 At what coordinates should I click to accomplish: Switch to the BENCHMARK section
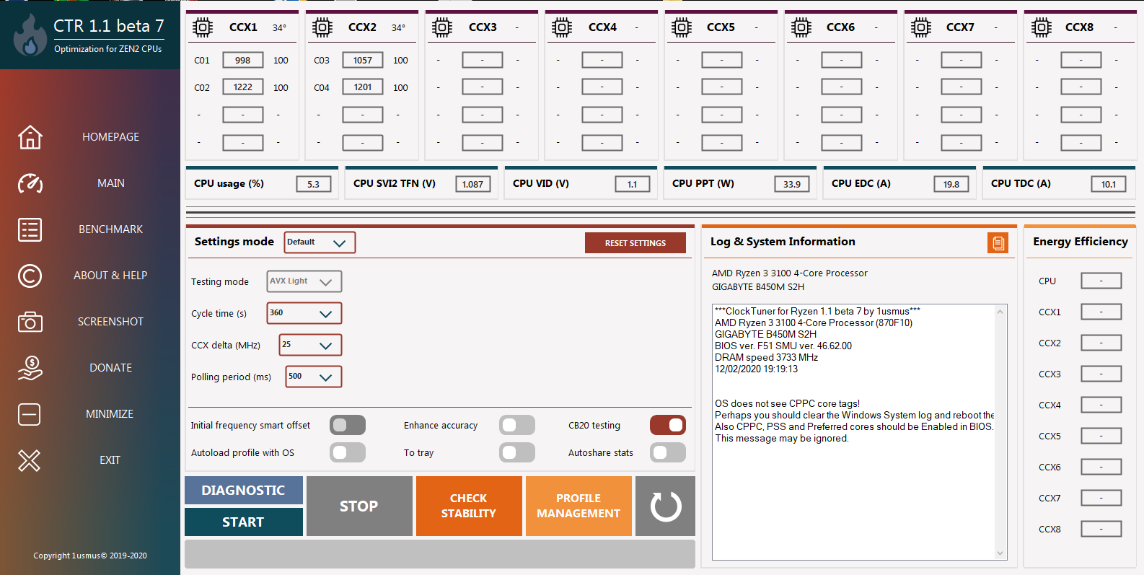(110, 229)
